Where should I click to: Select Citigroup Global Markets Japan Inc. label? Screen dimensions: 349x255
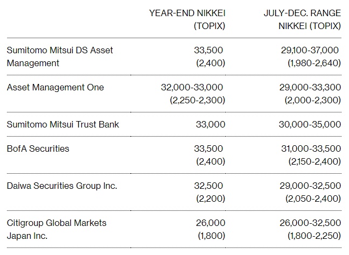coord(56,229)
